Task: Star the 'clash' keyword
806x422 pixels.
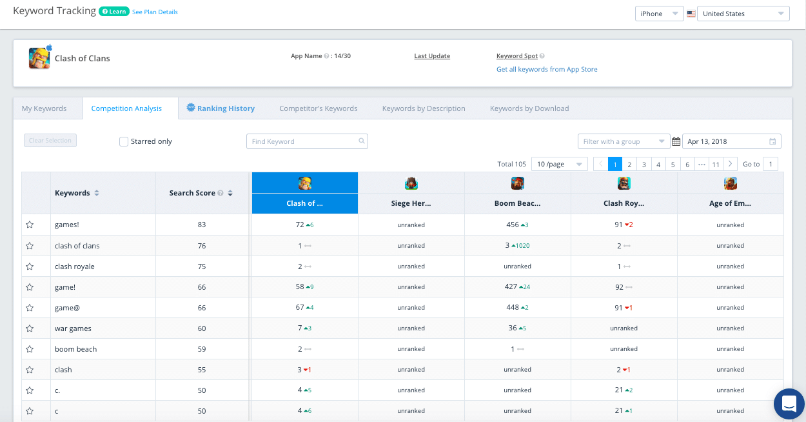Action: point(30,369)
